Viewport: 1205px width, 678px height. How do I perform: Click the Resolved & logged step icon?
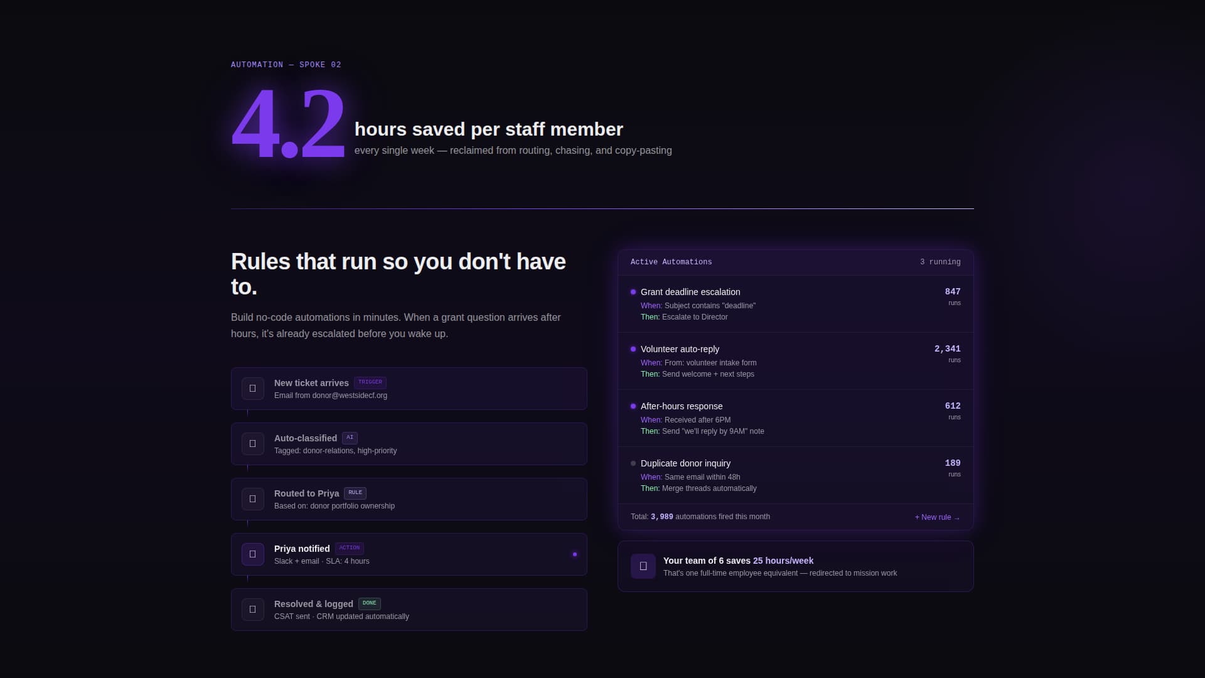pyautogui.click(x=252, y=609)
